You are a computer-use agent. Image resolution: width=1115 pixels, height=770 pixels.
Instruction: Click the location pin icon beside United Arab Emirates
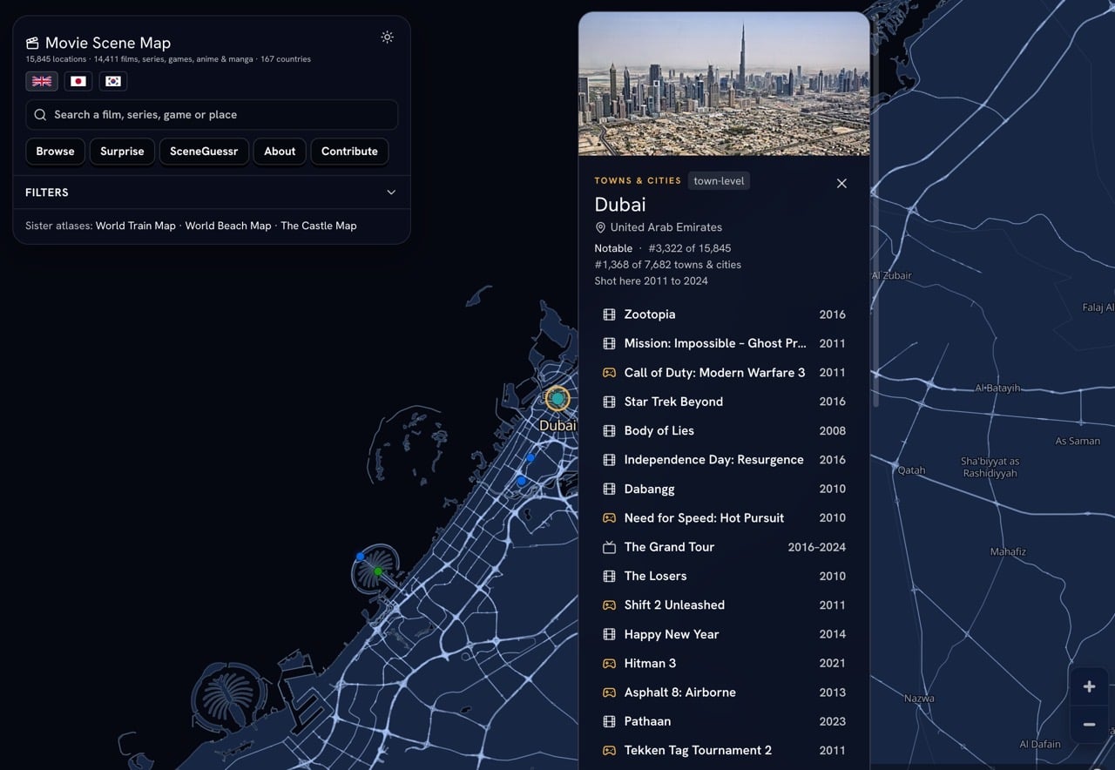pyautogui.click(x=600, y=227)
